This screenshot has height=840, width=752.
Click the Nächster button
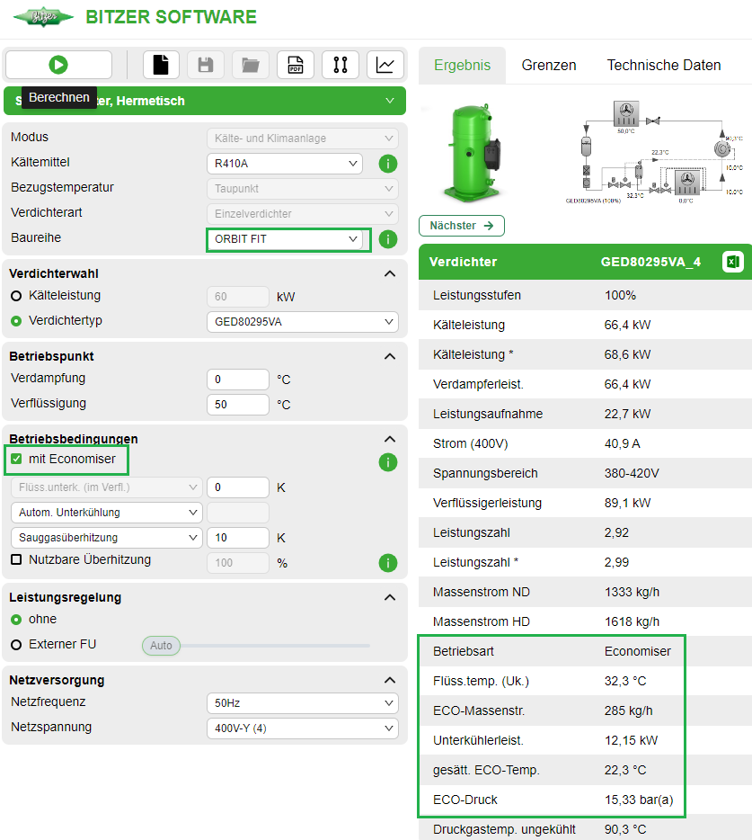click(461, 226)
